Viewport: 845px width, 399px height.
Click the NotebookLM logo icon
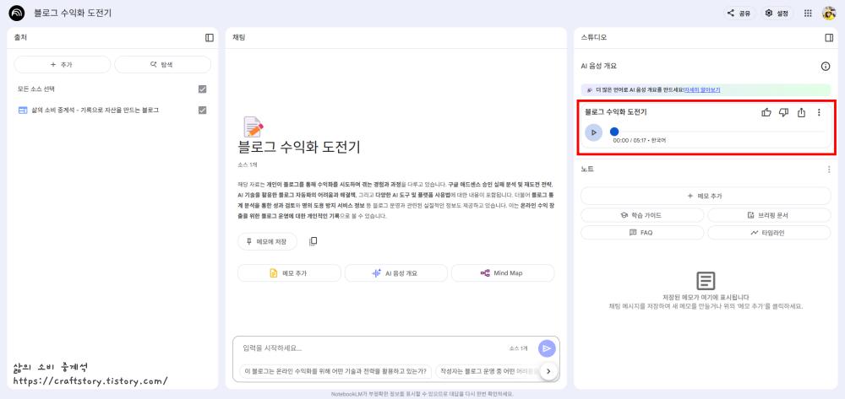17,13
